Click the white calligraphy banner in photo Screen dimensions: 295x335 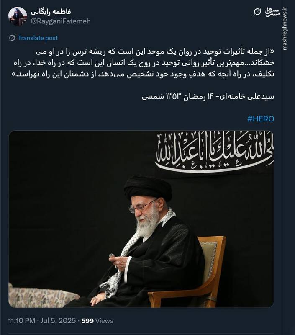[214, 152]
